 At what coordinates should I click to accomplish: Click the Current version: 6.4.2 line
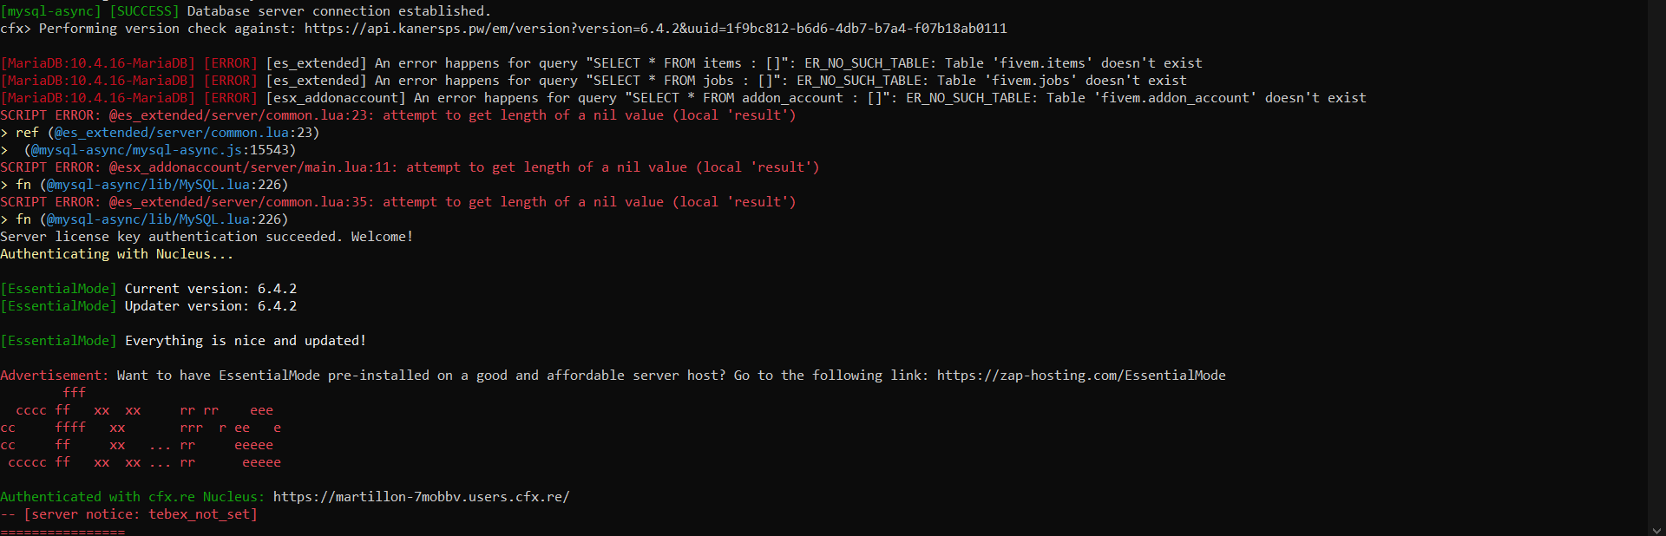pyautogui.click(x=210, y=289)
